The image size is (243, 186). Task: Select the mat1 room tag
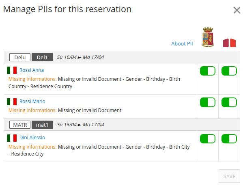42,125
